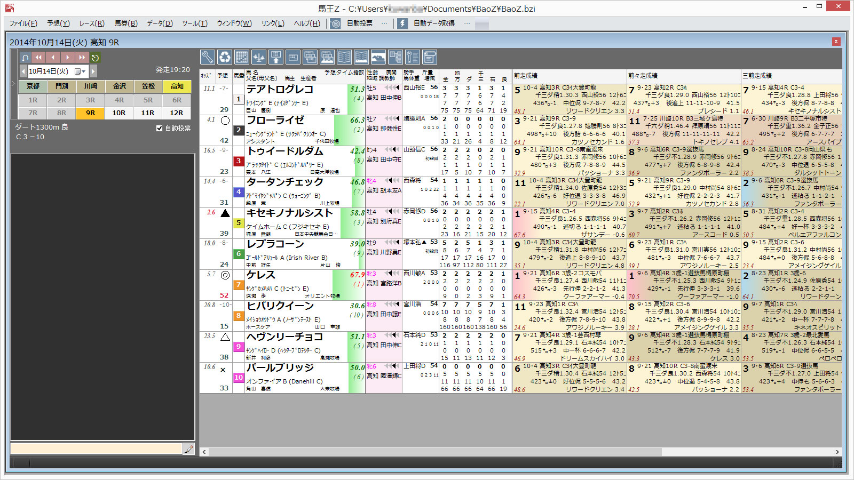Click the 自動投票 toolbar icon
Image resolution: width=854 pixels, height=480 pixels.
pyautogui.click(x=335, y=23)
